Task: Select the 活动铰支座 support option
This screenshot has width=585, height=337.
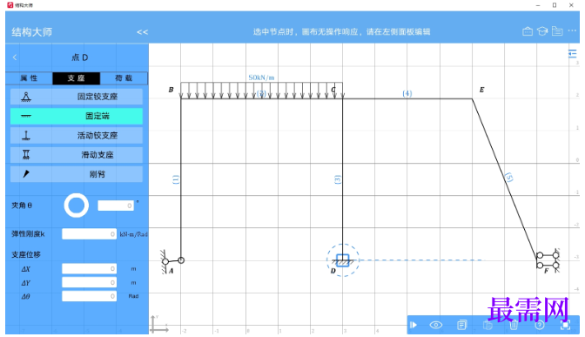Action: pos(77,136)
